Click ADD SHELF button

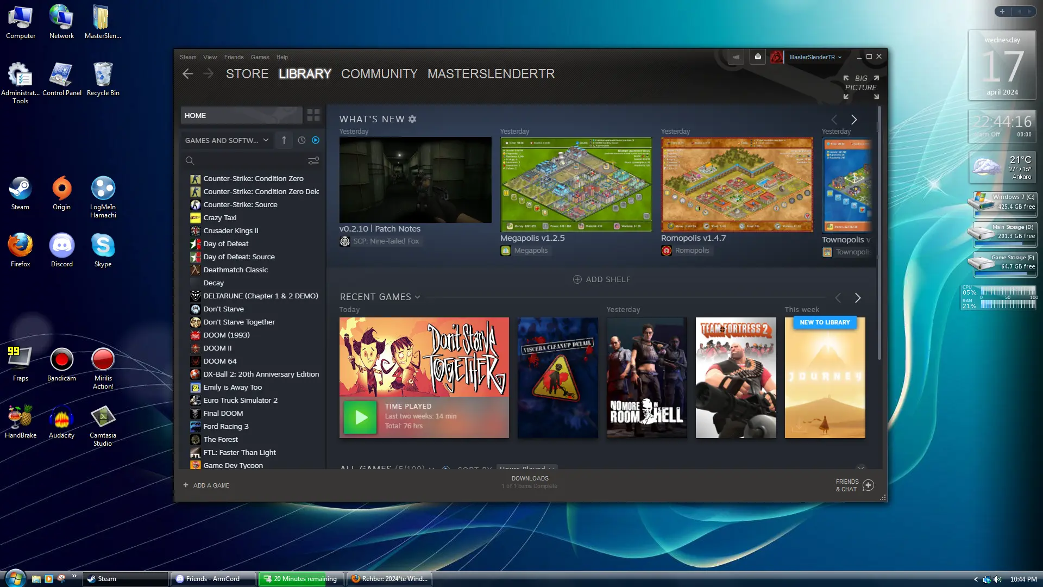click(x=601, y=279)
